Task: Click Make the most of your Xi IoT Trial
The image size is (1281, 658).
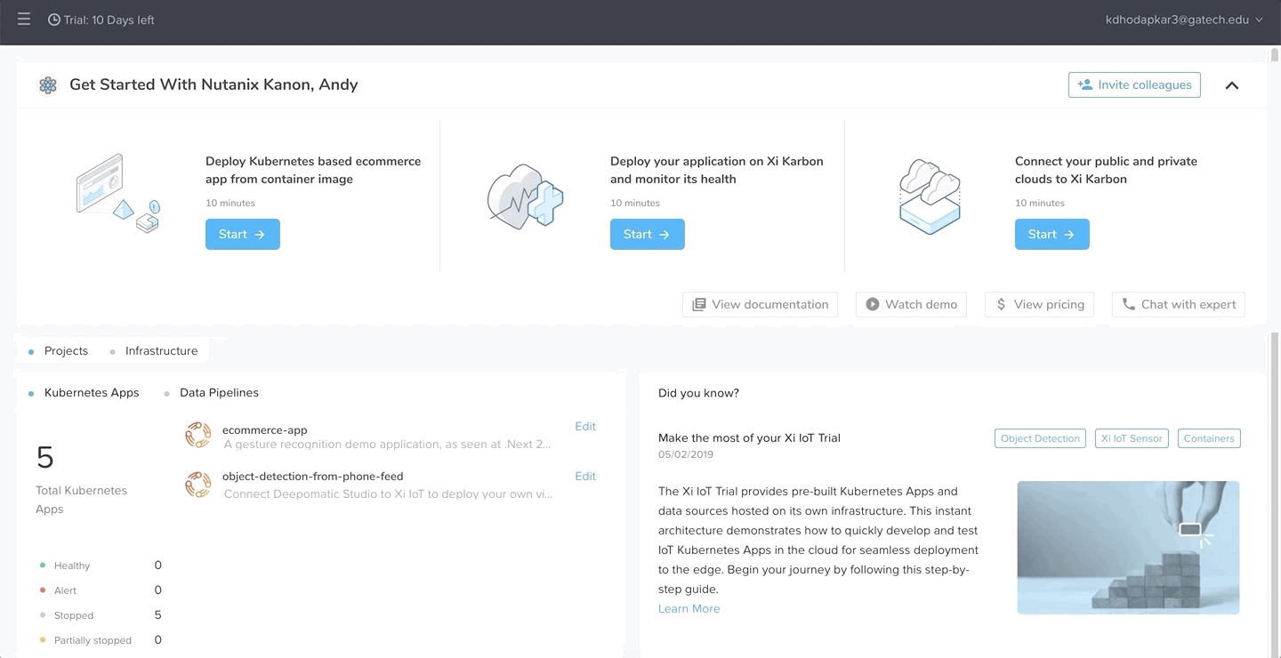Action: [x=749, y=438]
